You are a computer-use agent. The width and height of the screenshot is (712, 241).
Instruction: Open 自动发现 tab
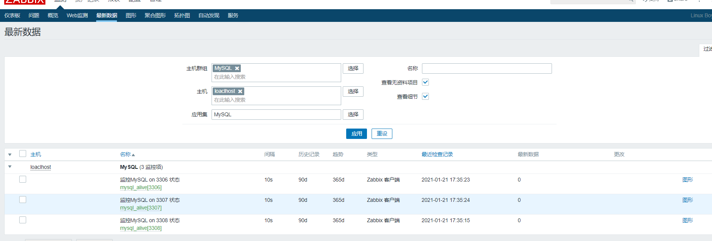(209, 15)
